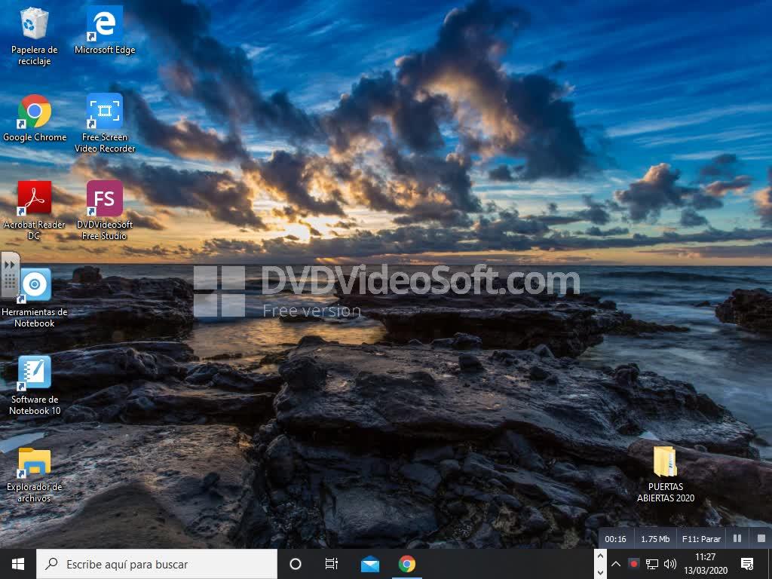Select Explorador de archivos desktop shortcut
This screenshot has height=579, width=772.
click(x=35, y=473)
